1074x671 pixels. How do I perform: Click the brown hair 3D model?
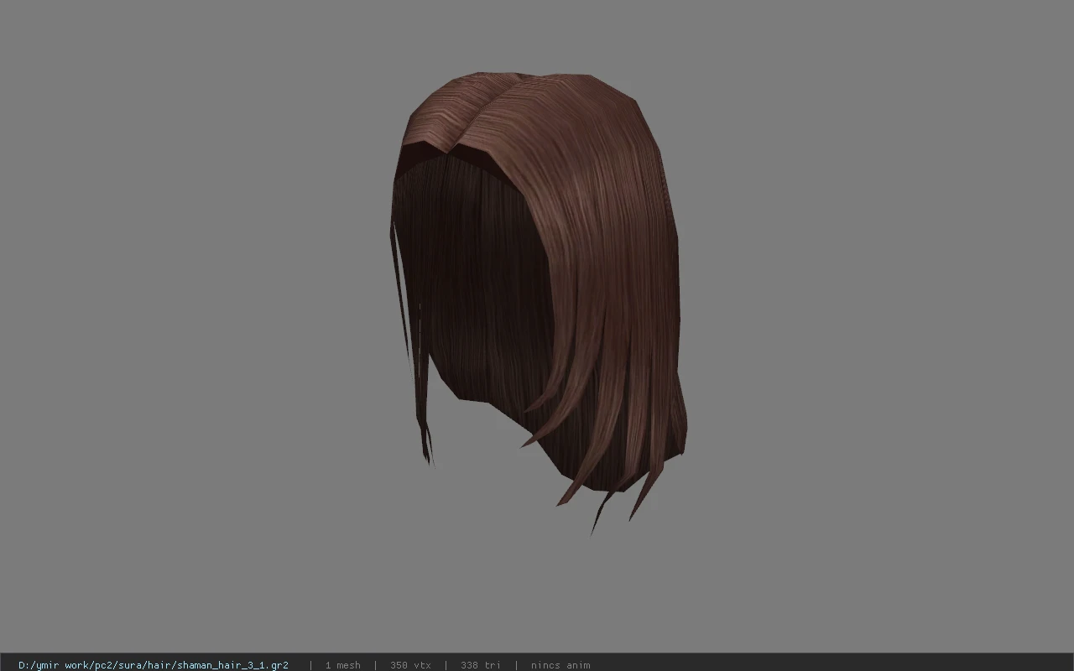point(537,302)
